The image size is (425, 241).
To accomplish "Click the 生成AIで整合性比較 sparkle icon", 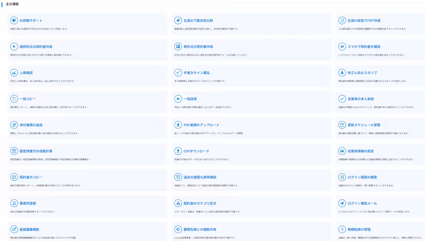I will tap(178, 20).
